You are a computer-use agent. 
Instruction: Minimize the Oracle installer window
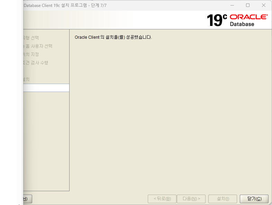(232, 6)
